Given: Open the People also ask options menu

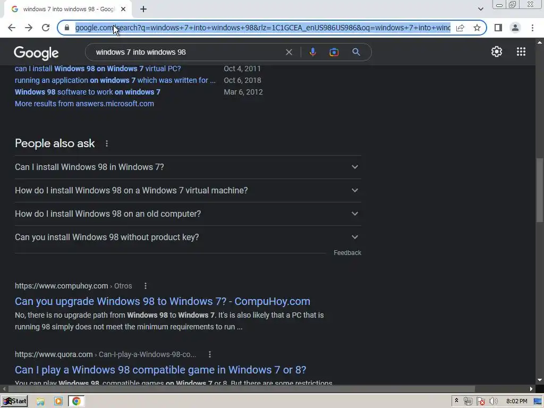Looking at the screenshot, I should 107,143.
